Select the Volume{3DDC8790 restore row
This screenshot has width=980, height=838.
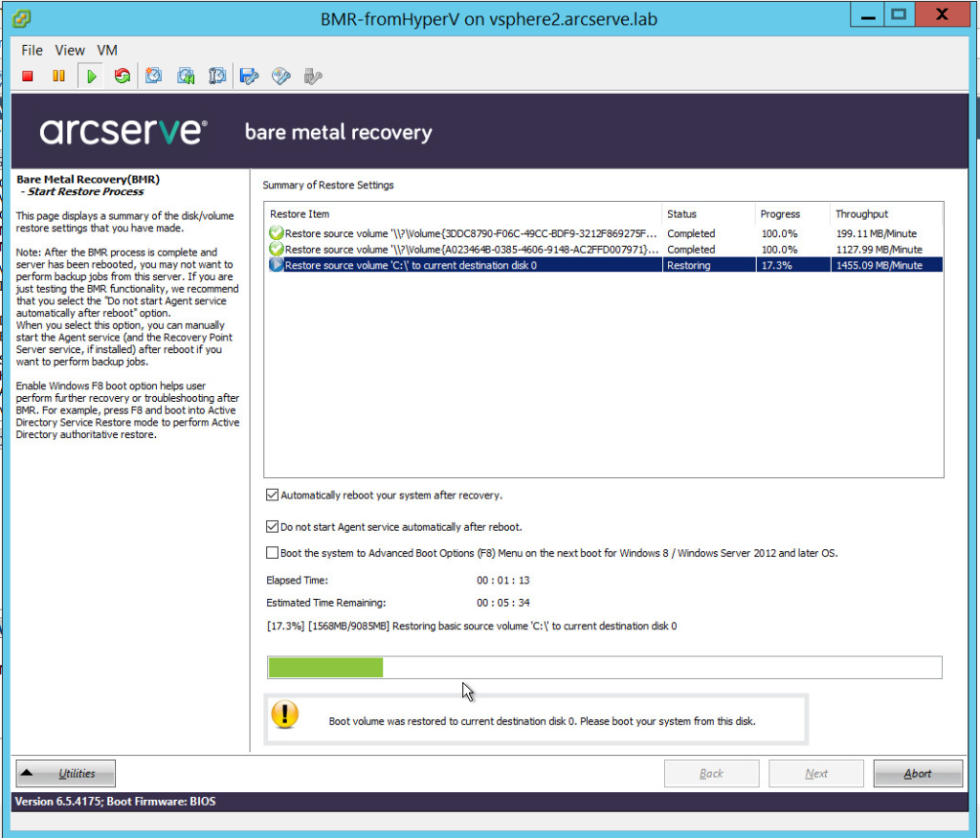(605, 233)
